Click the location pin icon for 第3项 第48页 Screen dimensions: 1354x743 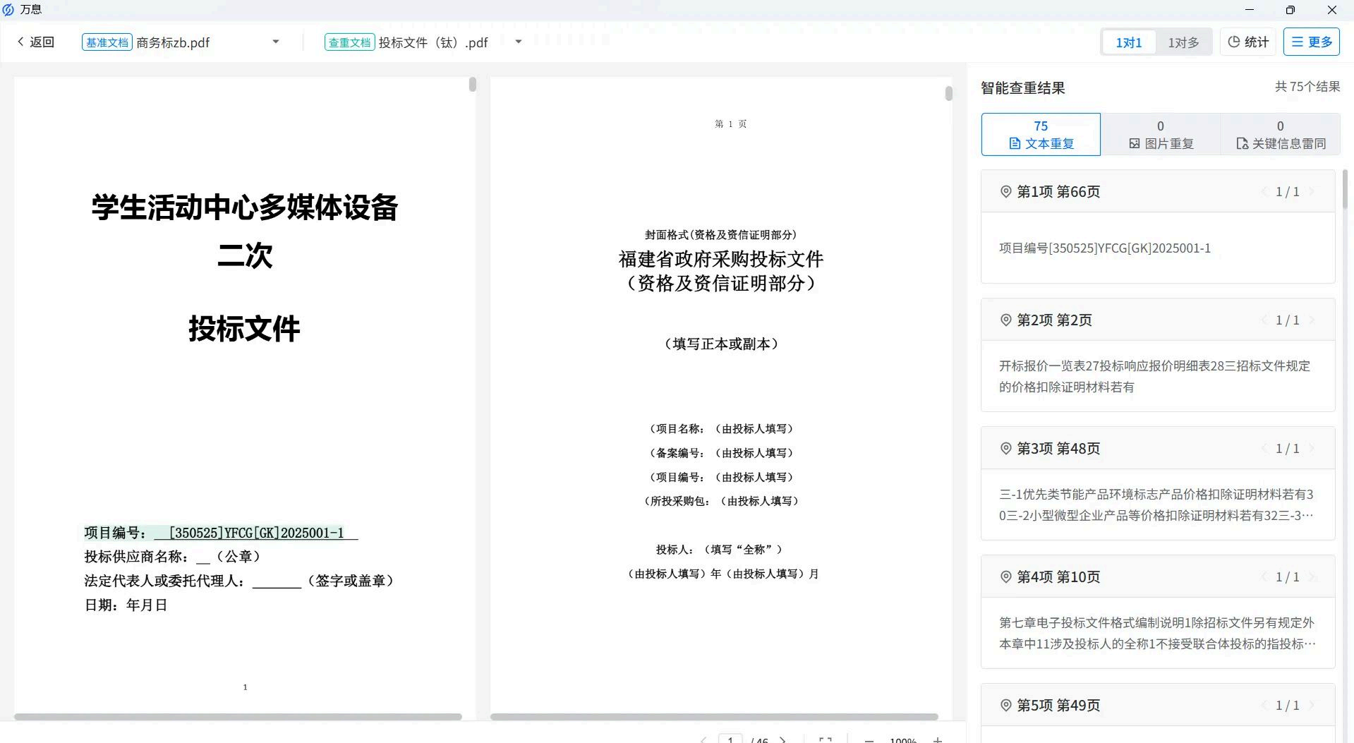1006,449
